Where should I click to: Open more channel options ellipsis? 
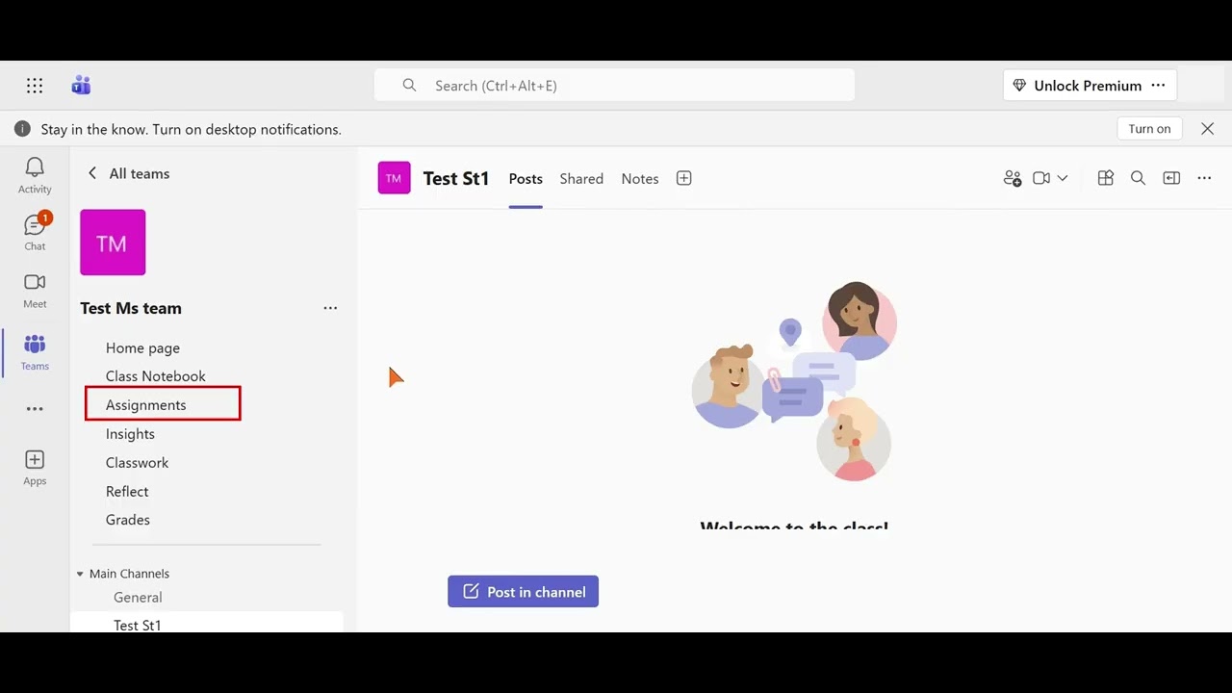click(x=1204, y=178)
